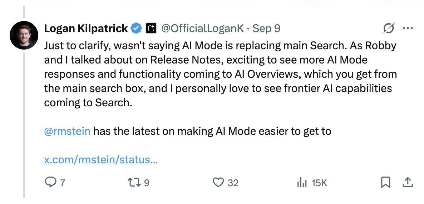The width and height of the screenshot is (424, 204).
Task: Click the repost count number 9
Action: coord(146,183)
